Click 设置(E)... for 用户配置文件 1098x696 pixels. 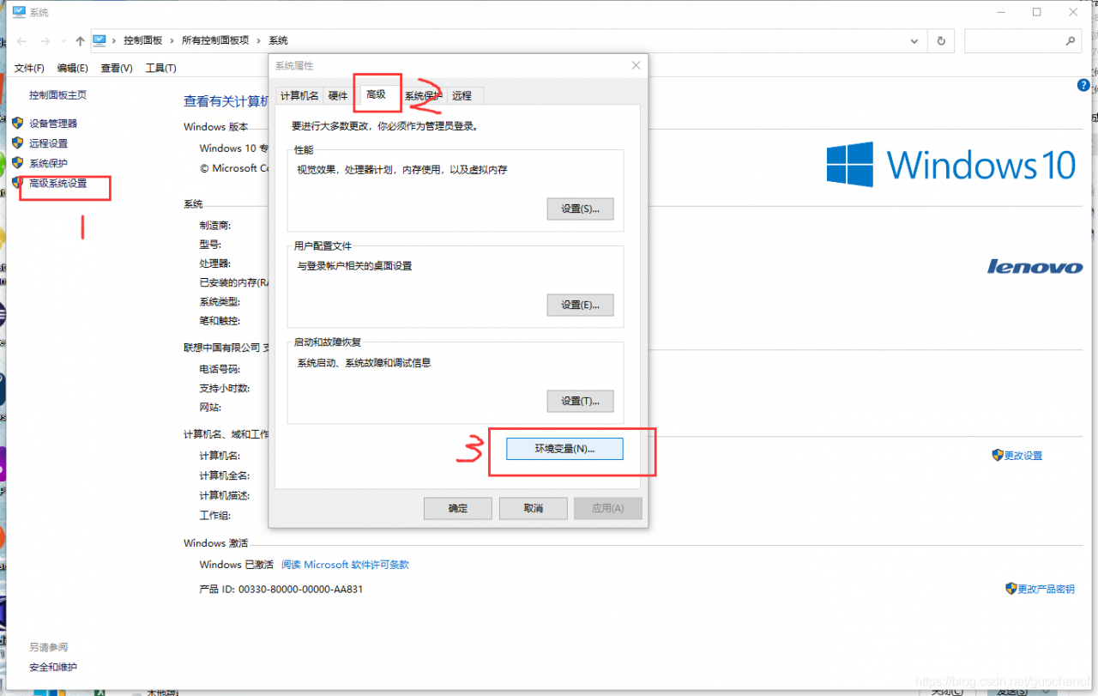click(580, 305)
